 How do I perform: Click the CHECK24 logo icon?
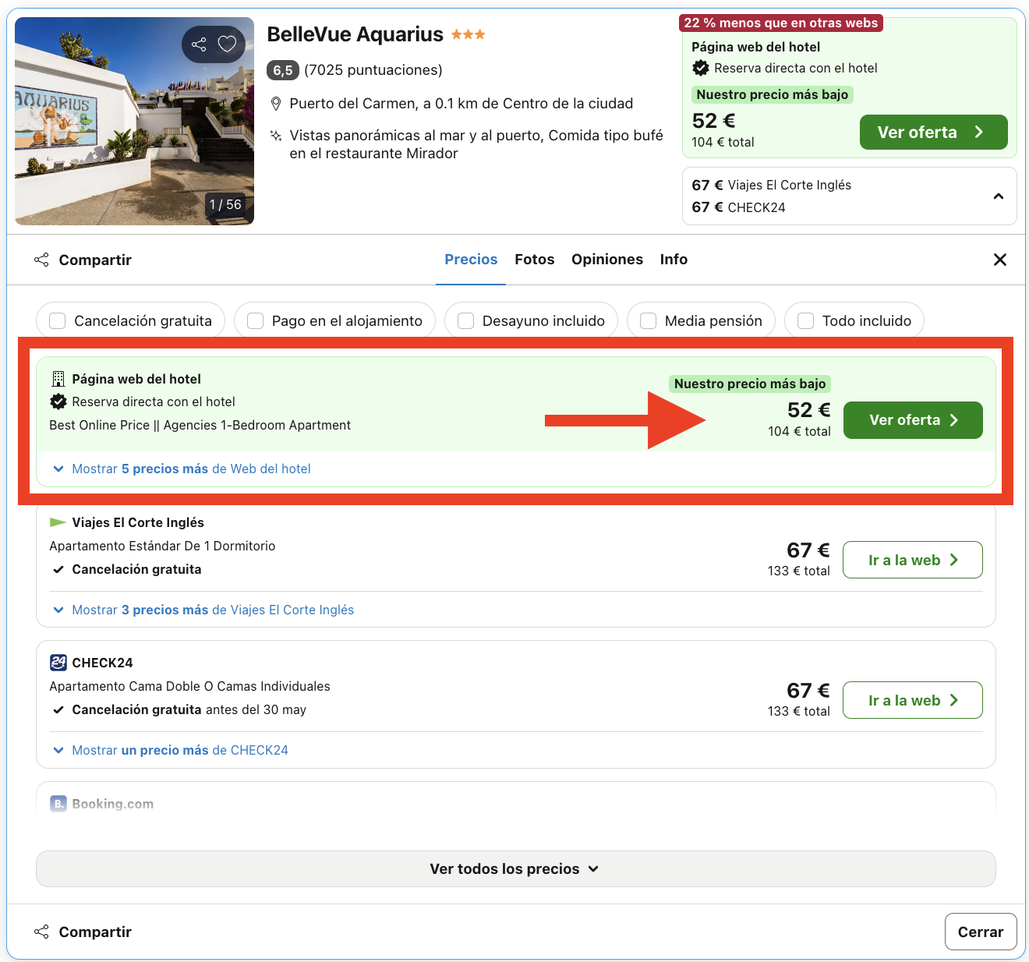[x=58, y=662]
